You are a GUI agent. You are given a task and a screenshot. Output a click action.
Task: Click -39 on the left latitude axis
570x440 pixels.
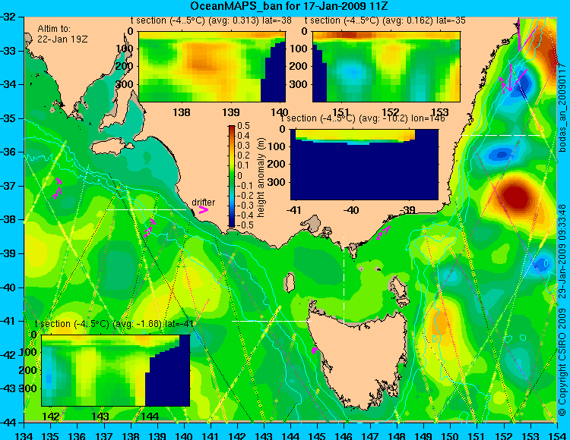(8, 253)
